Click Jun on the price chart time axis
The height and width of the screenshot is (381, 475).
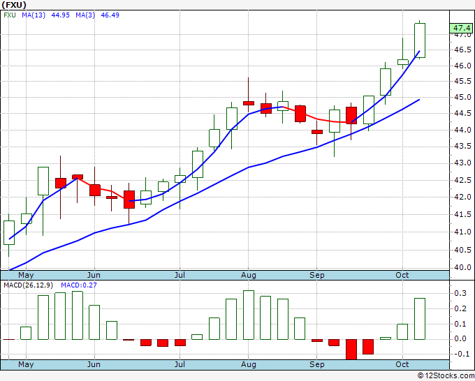[x=94, y=275]
